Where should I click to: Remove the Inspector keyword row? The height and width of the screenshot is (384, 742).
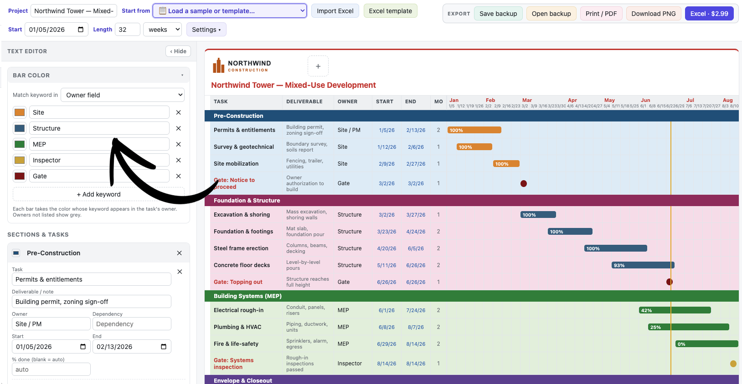point(179,160)
